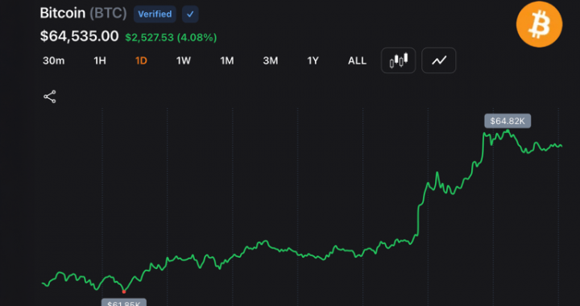Switch chart to line view

[439, 60]
